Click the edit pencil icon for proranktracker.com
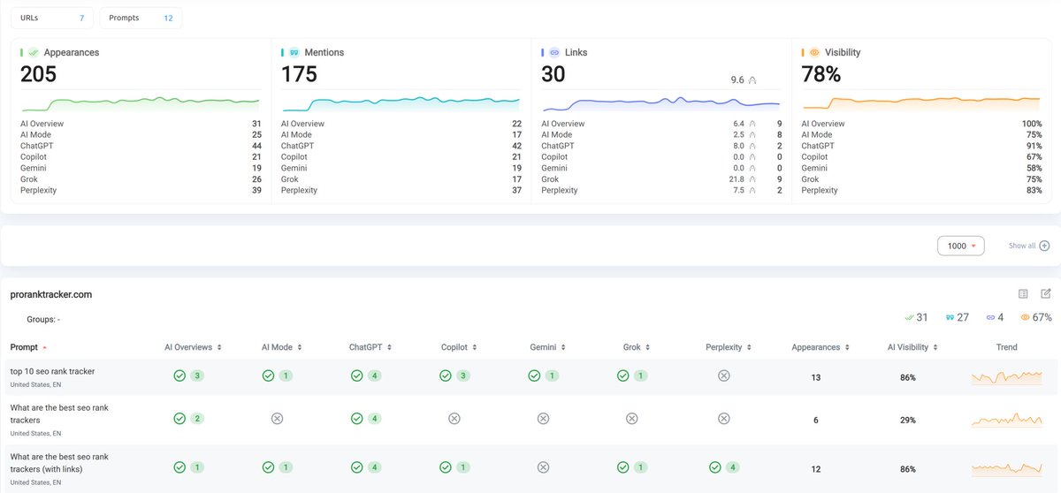Image resolution: width=1061 pixels, height=493 pixels. coord(1046,293)
